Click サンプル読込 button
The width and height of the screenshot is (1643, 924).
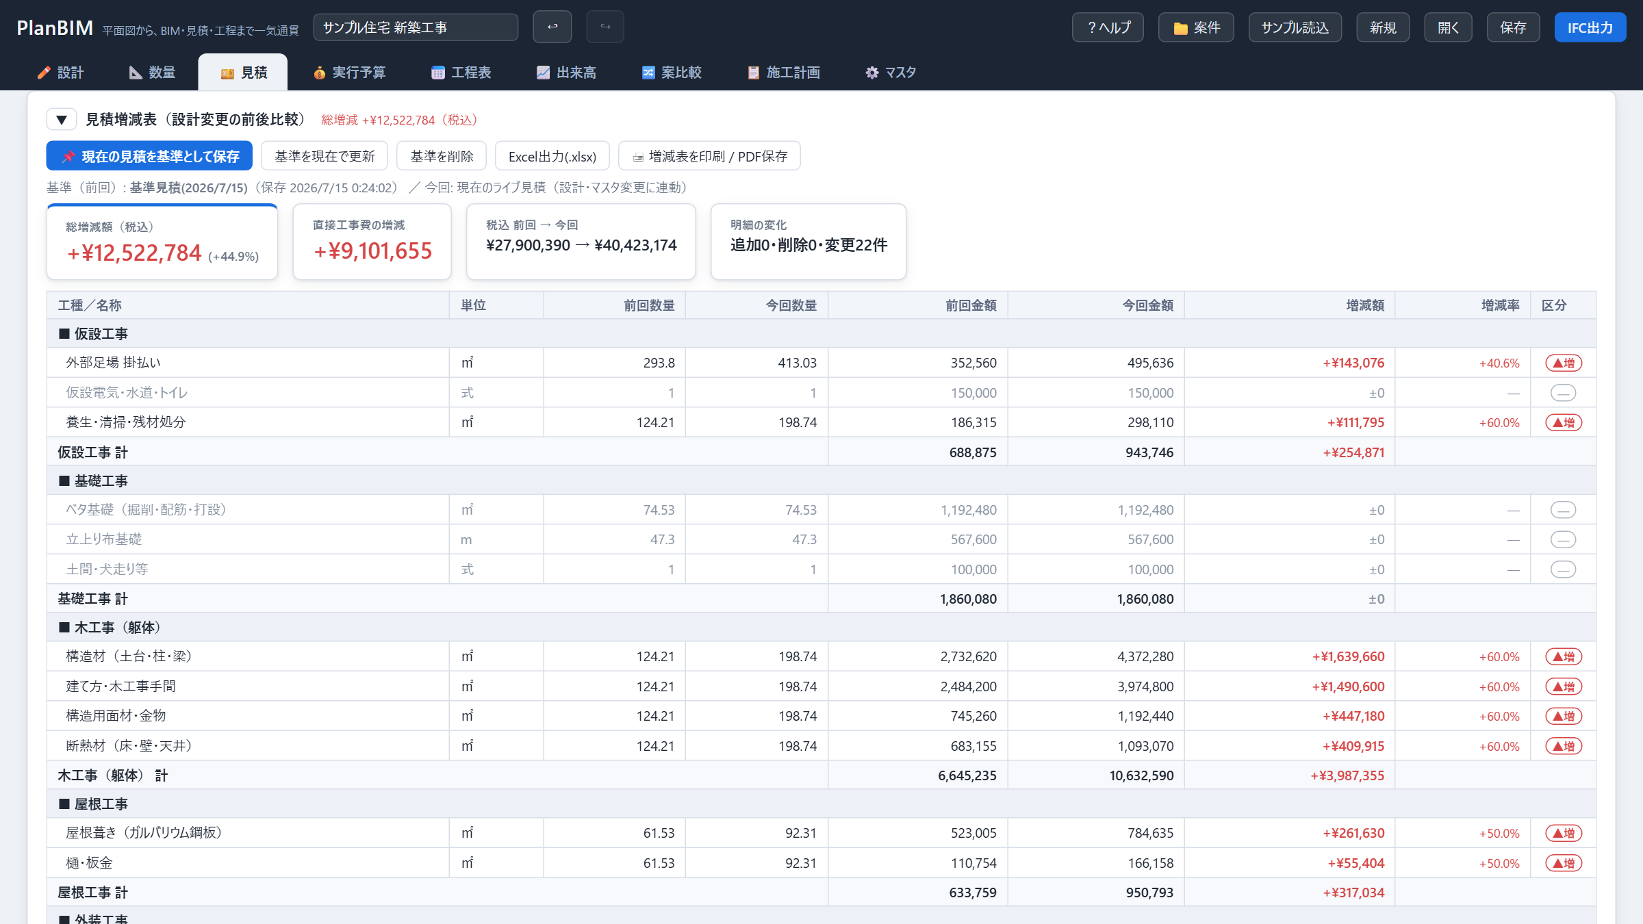pyautogui.click(x=1295, y=27)
